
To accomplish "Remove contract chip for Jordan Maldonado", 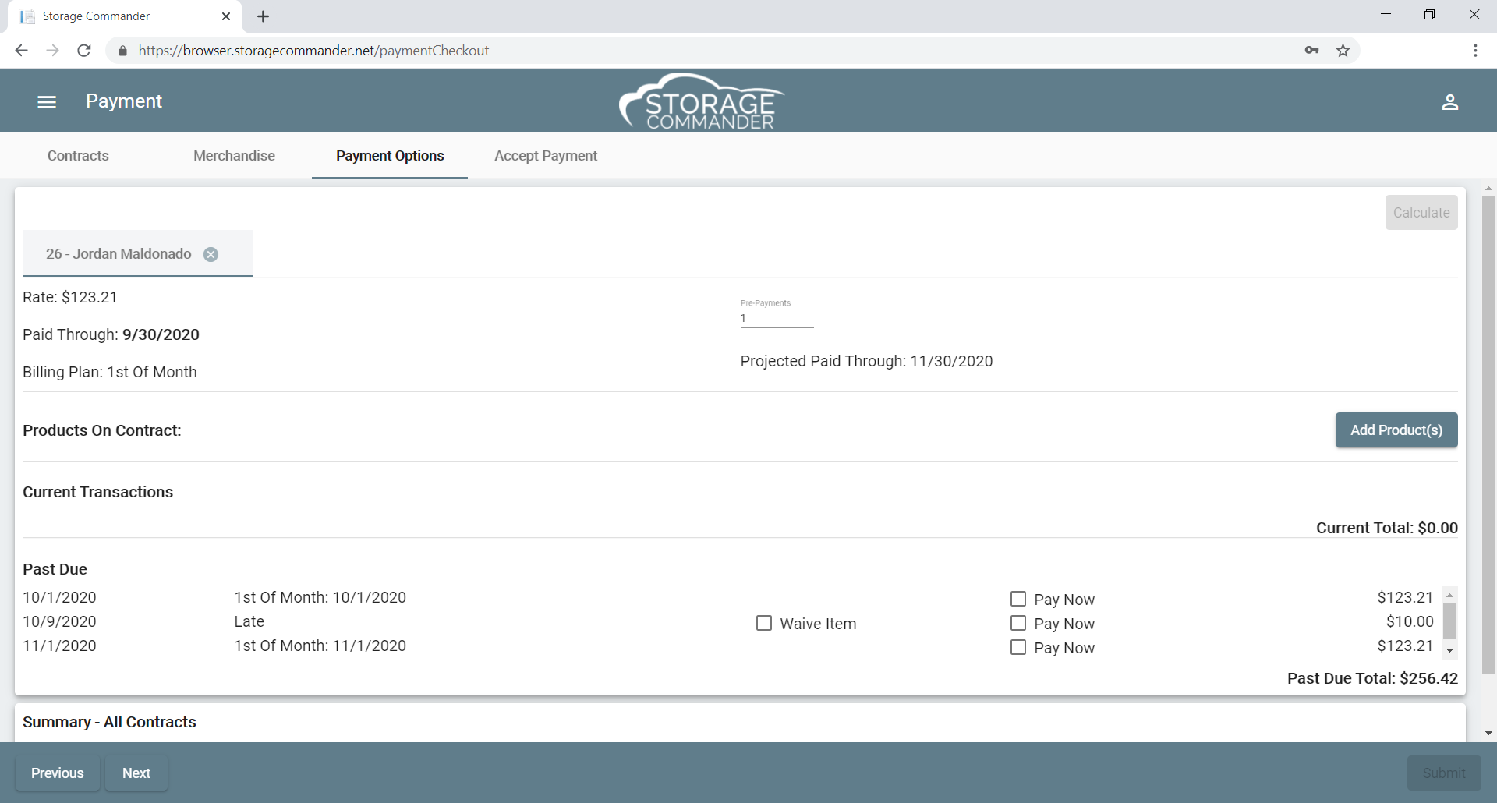I will [211, 254].
